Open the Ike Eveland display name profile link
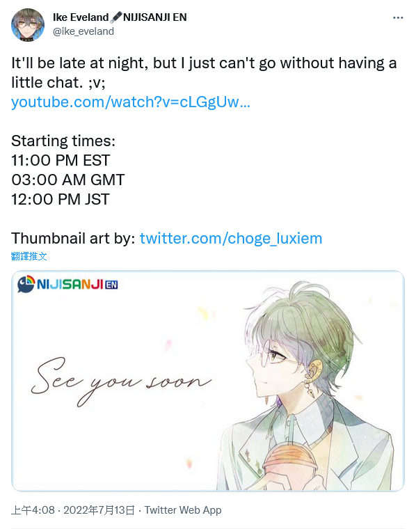This screenshot has width=416, height=529. 81,17
